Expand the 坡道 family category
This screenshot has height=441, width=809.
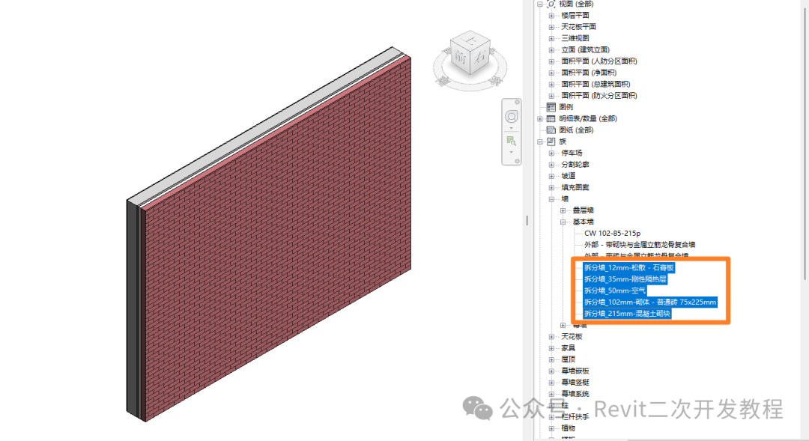click(551, 176)
